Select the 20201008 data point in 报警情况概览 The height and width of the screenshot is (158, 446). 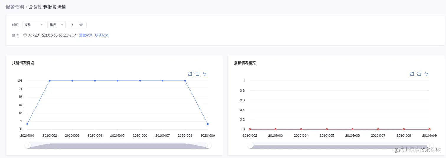pos(185,80)
